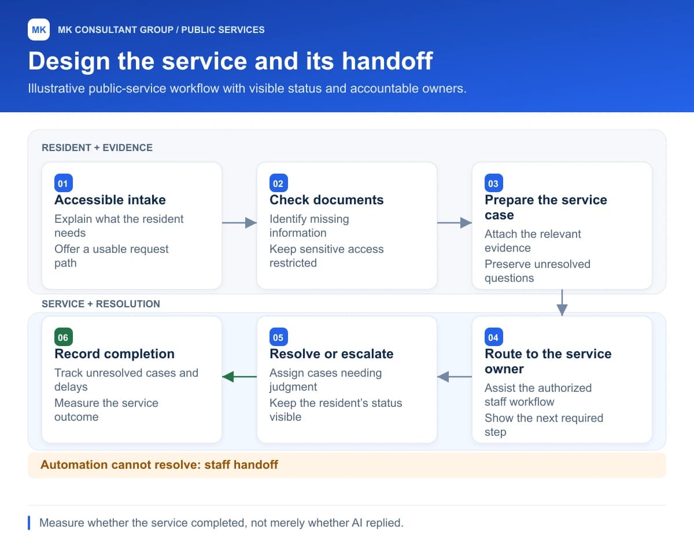Click the MK logo badge in the header

tap(39, 30)
